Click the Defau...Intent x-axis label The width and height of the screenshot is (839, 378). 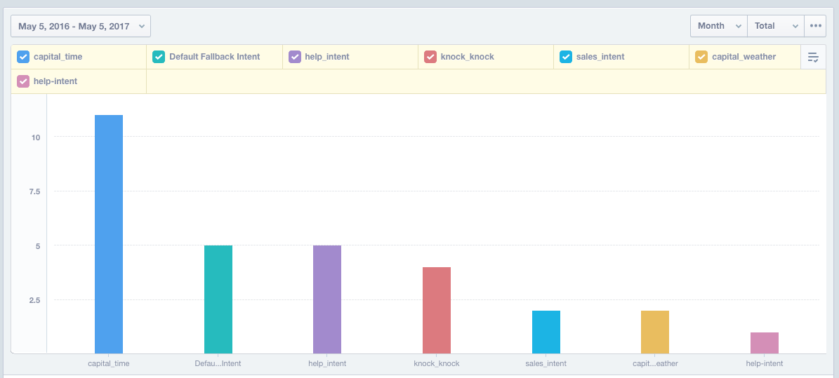pos(218,363)
